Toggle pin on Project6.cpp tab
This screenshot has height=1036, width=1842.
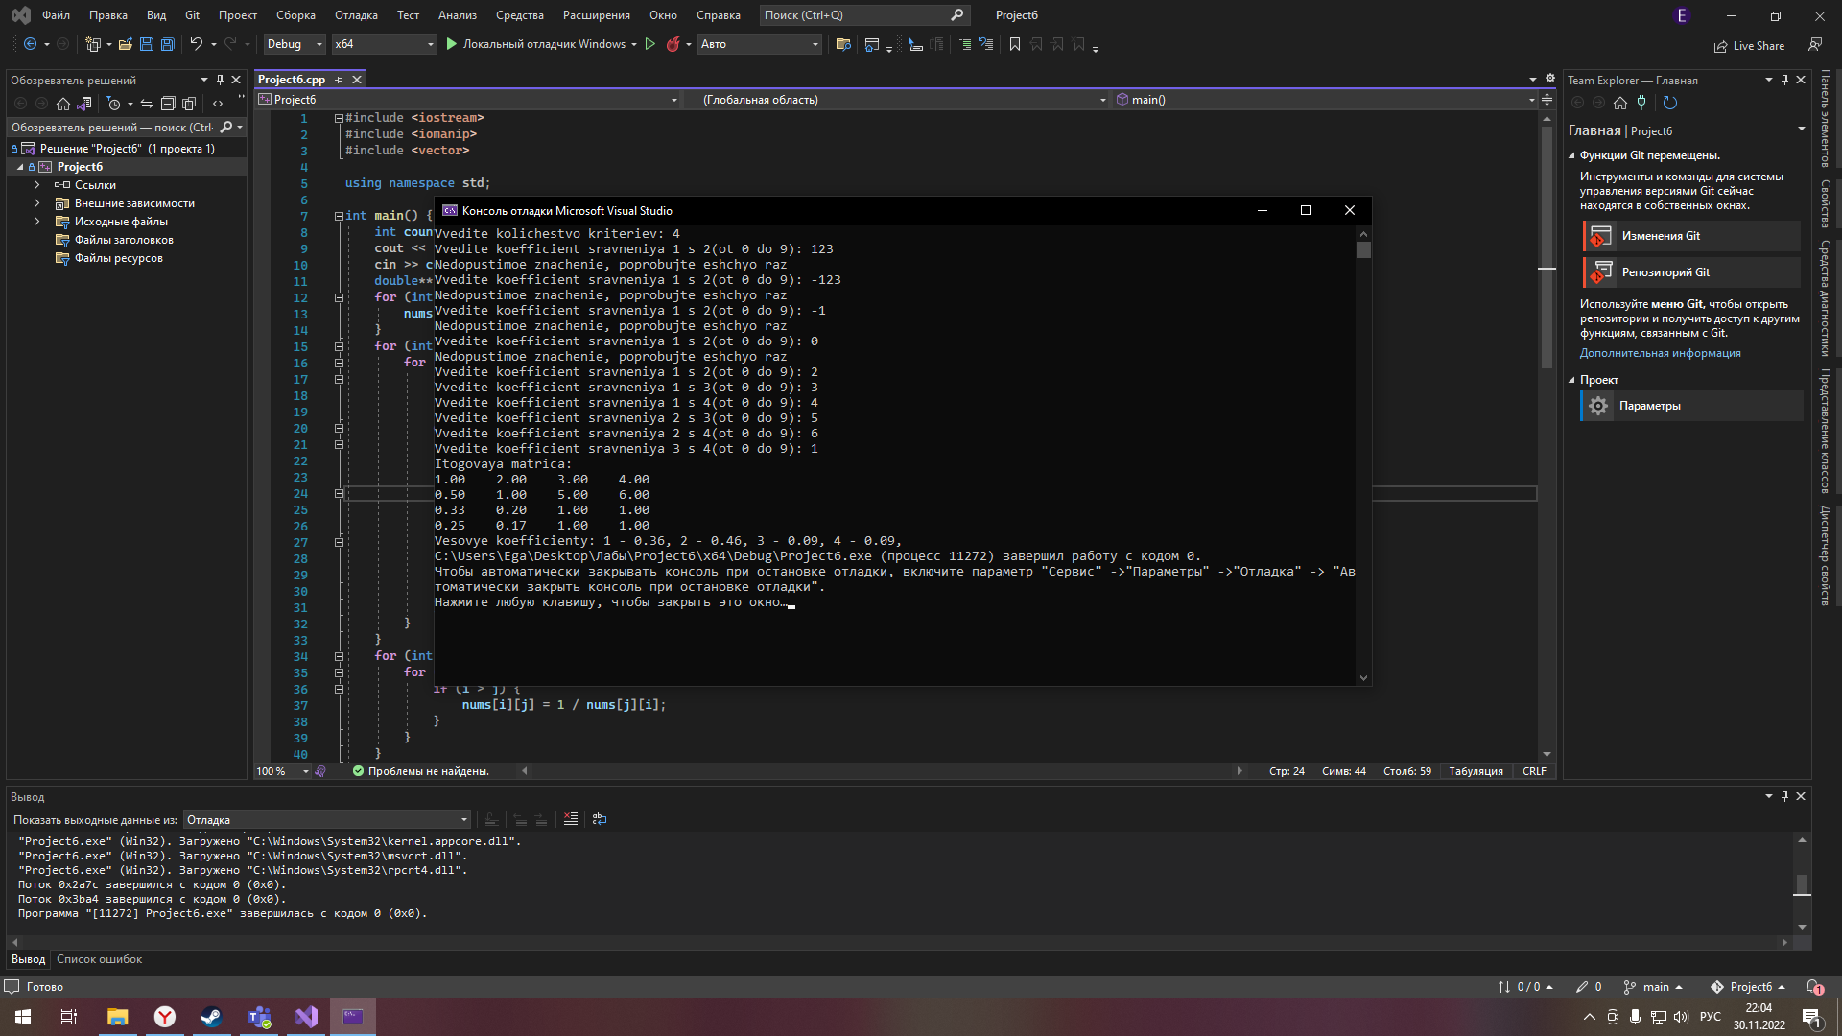point(339,80)
